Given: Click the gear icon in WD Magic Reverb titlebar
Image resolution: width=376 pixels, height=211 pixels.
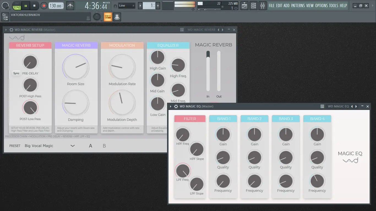Looking at the screenshot, I should (11, 30).
